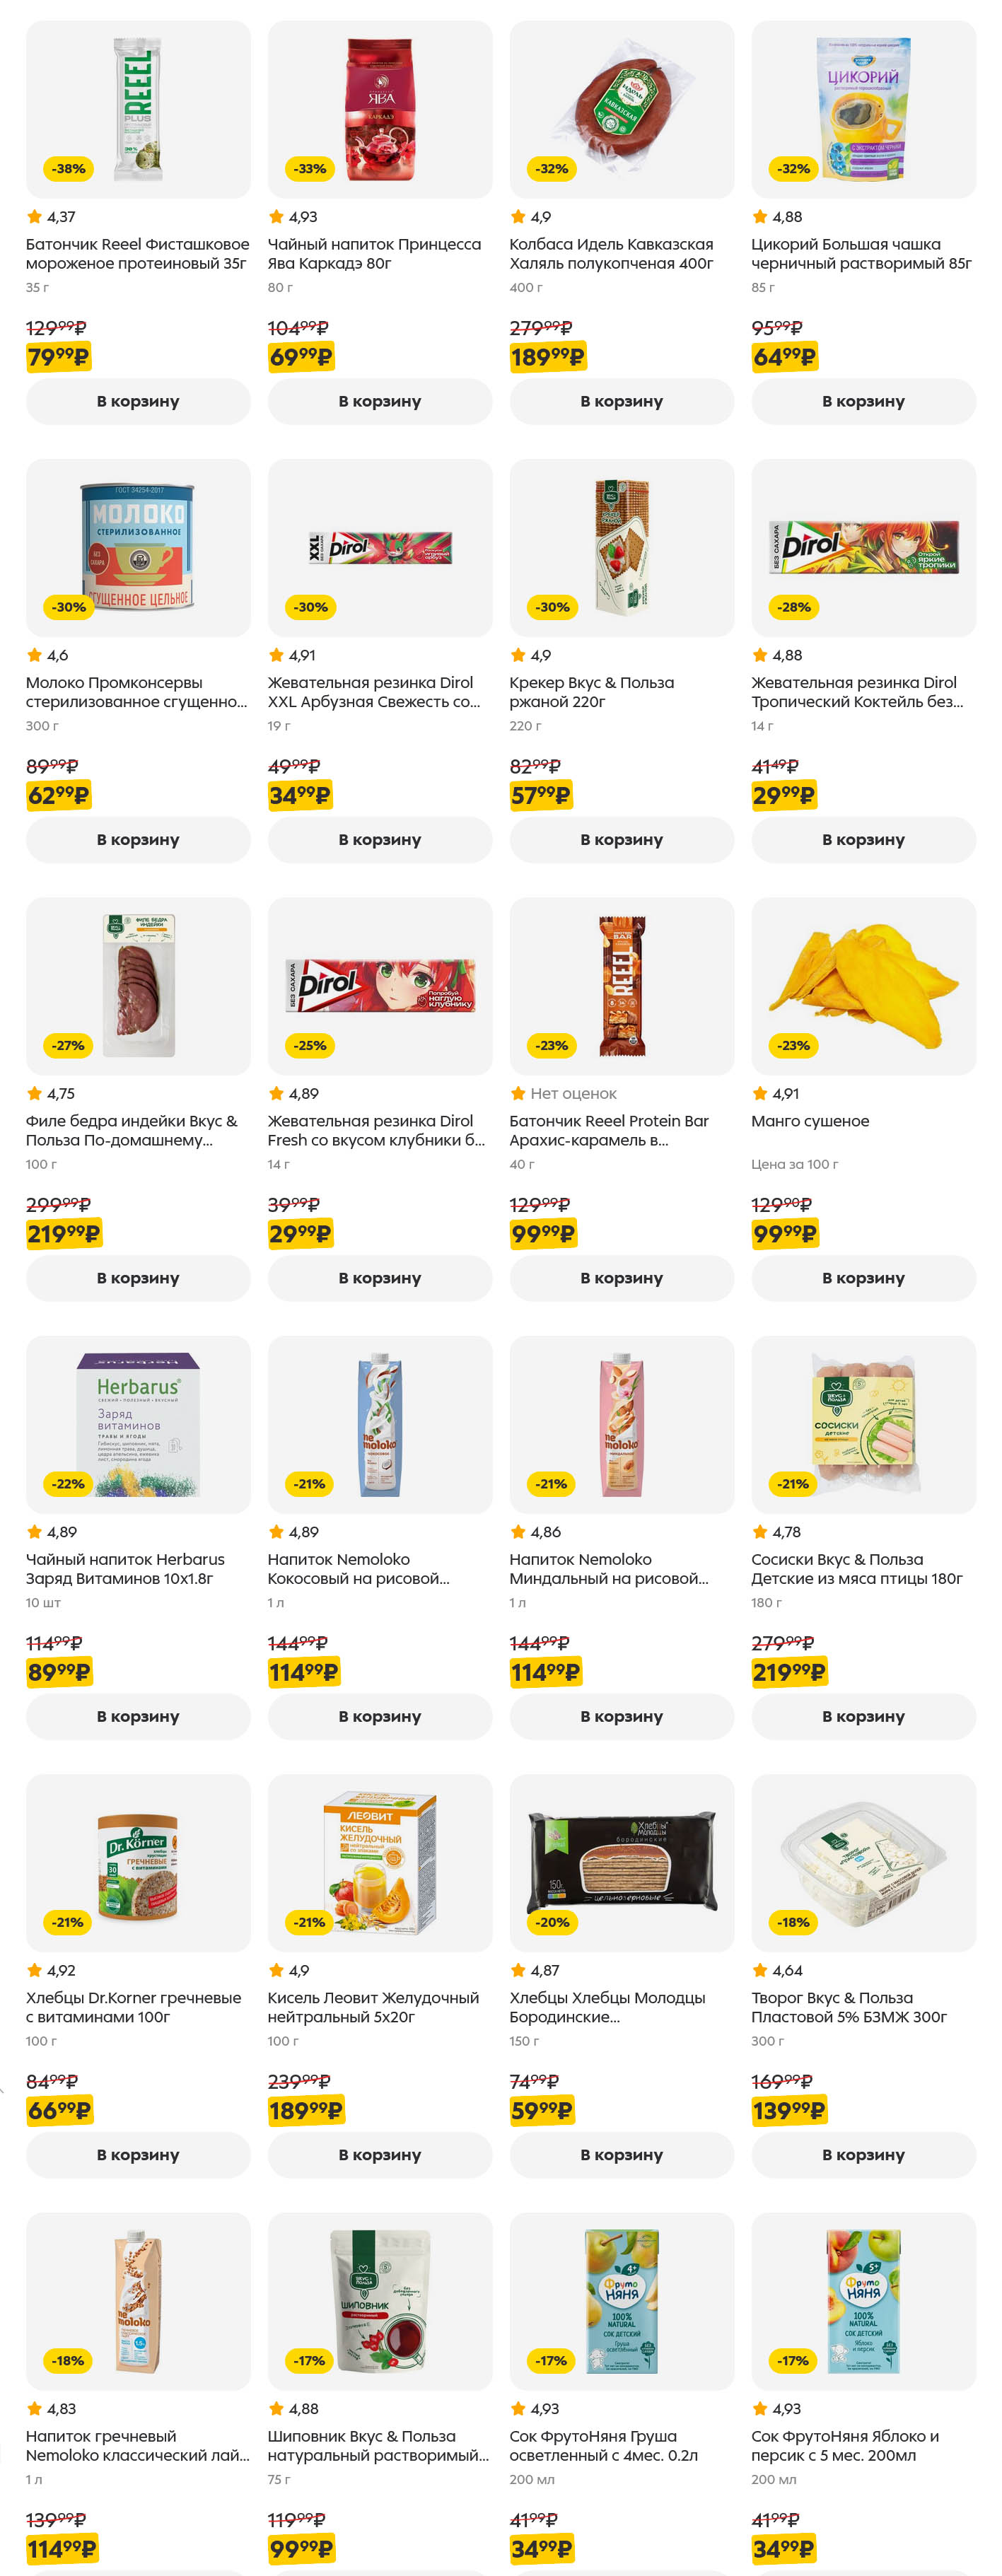Open Колбаса Идель Кавказская title link
The image size is (1002, 2576).
[x=611, y=254]
